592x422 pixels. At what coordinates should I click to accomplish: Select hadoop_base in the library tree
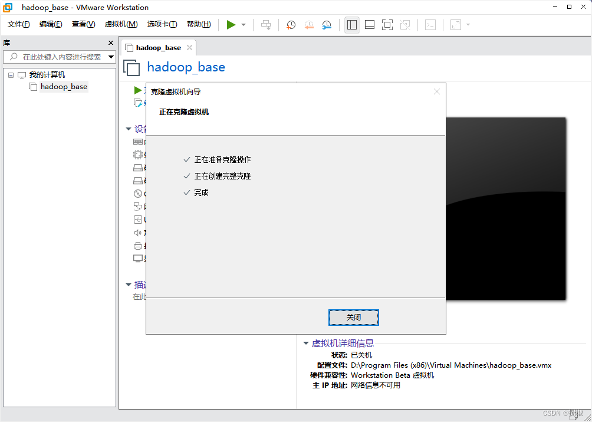pyautogui.click(x=64, y=86)
